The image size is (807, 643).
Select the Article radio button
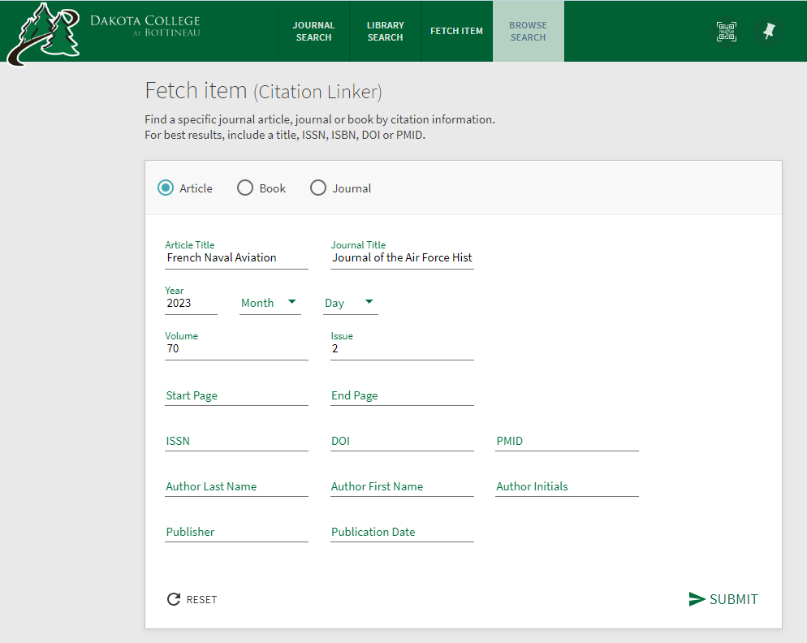tap(166, 188)
